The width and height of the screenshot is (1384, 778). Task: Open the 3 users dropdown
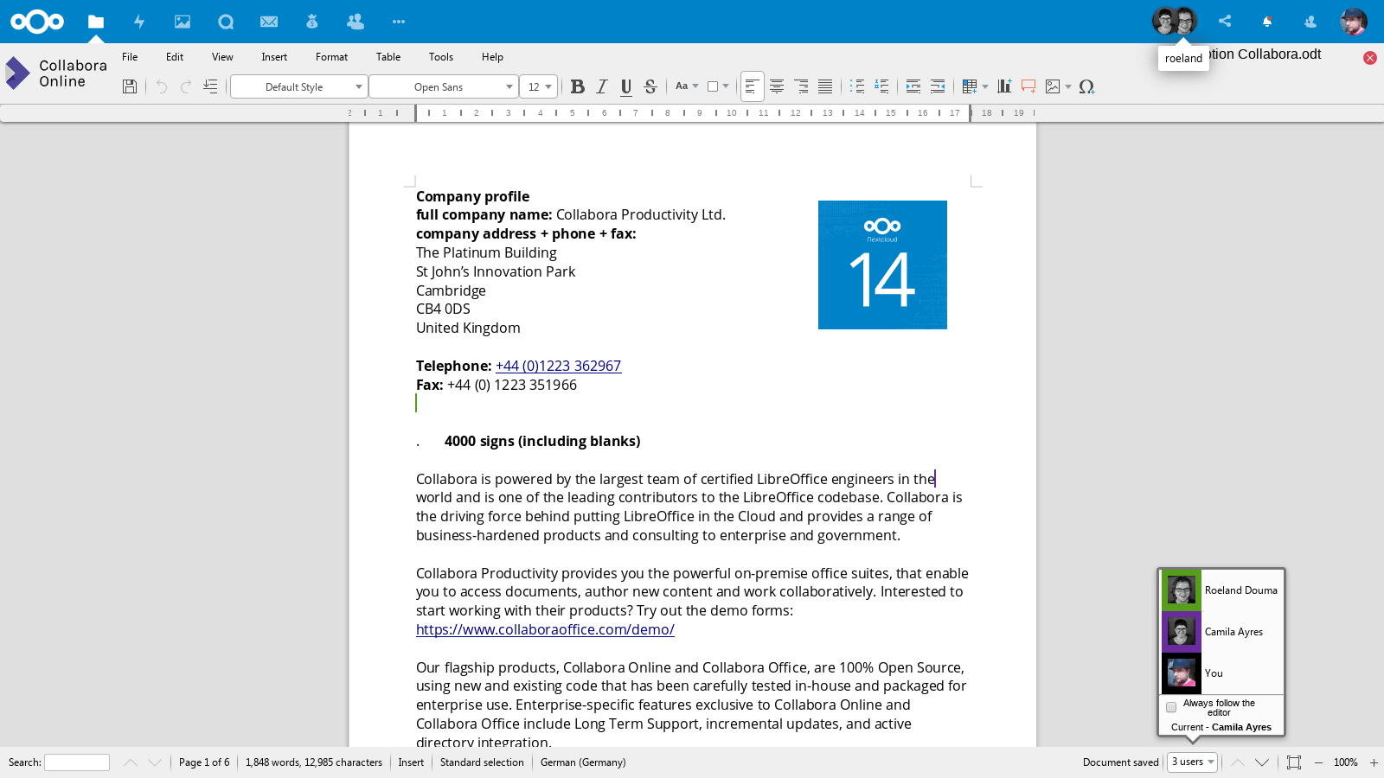coord(1193,762)
